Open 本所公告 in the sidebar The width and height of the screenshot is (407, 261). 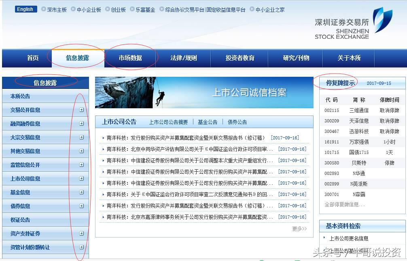click(x=20, y=96)
